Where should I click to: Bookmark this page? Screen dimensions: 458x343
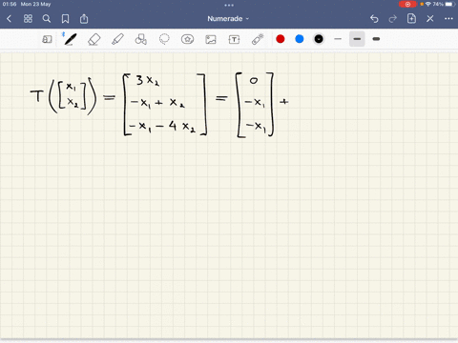(x=65, y=19)
